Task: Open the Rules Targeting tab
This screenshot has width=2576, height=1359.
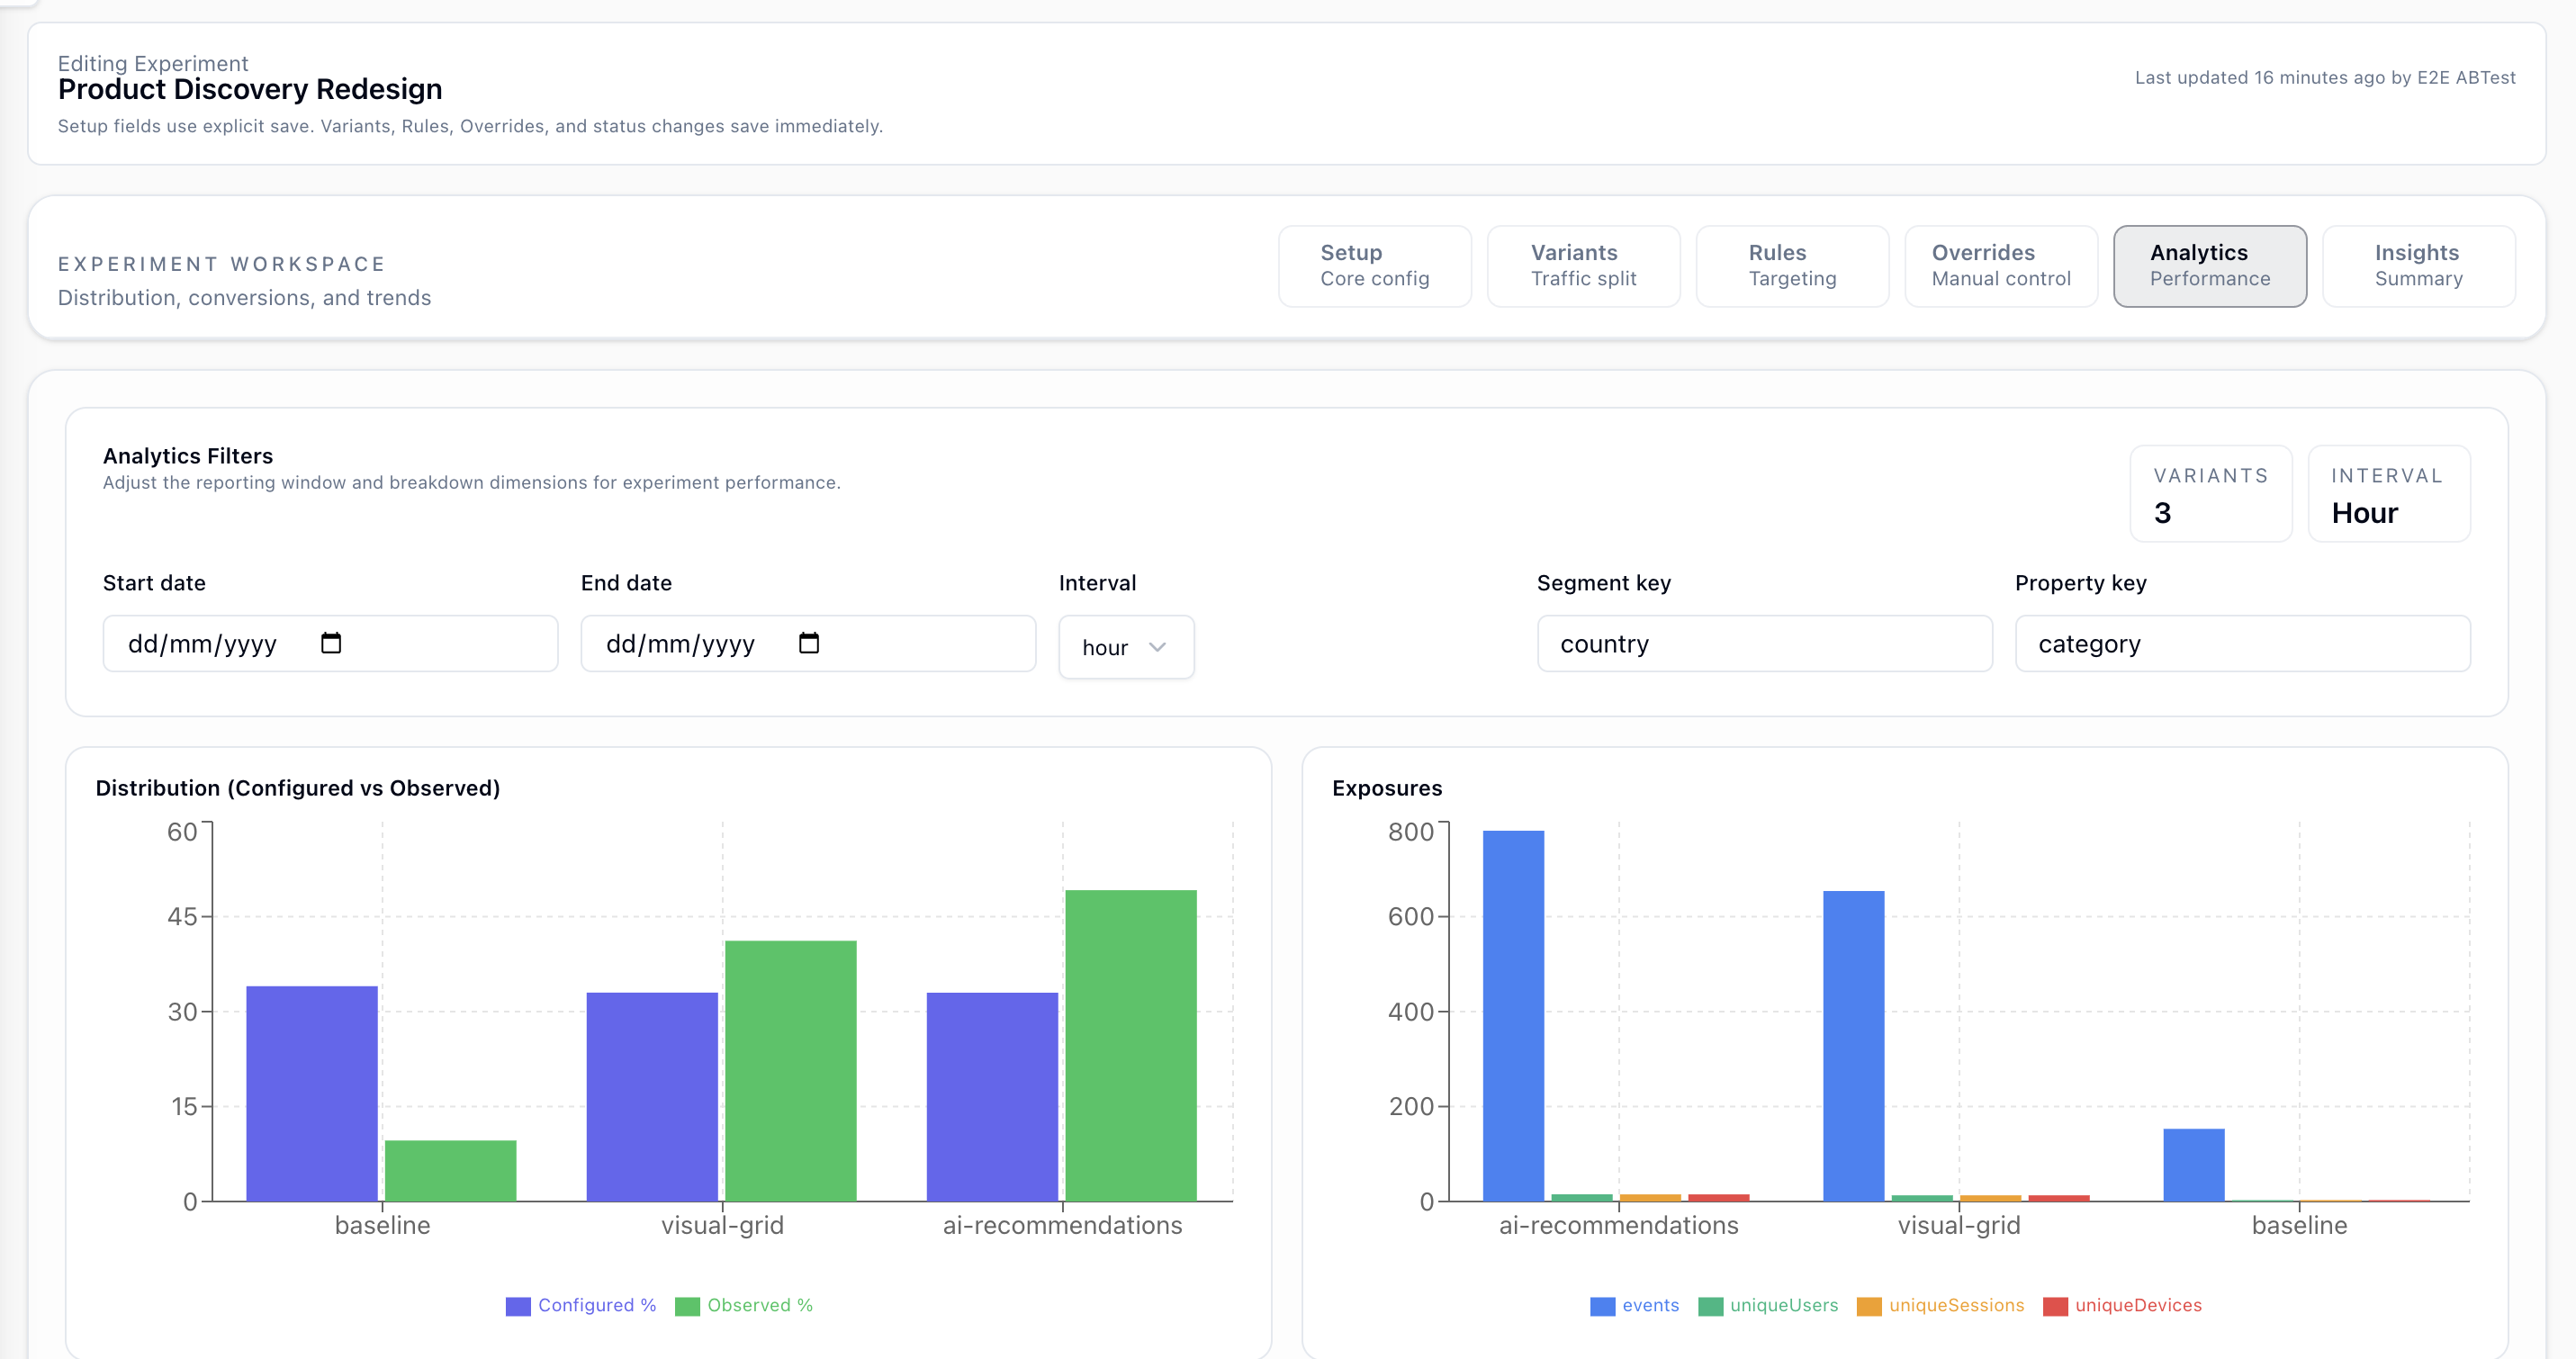Action: pyautogui.click(x=1791, y=266)
